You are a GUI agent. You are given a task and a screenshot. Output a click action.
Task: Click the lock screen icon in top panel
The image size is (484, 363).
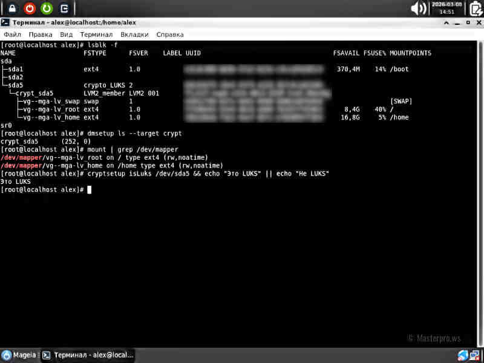[12, 8]
